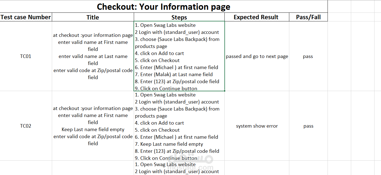Select the TC02 pass result cell
This screenshot has width=381, height=175.
point(308,126)
